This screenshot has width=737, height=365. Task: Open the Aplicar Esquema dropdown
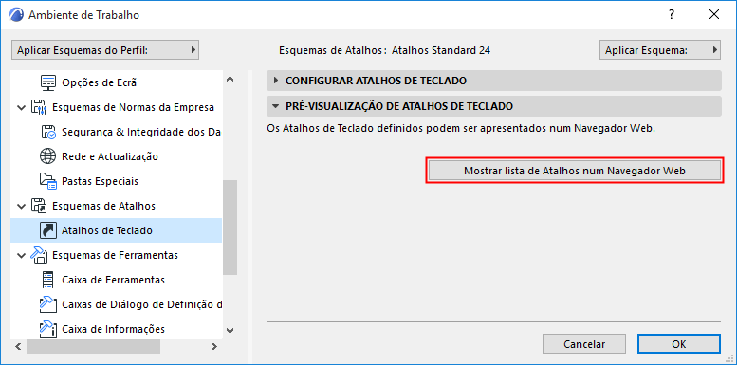[660, 50]
